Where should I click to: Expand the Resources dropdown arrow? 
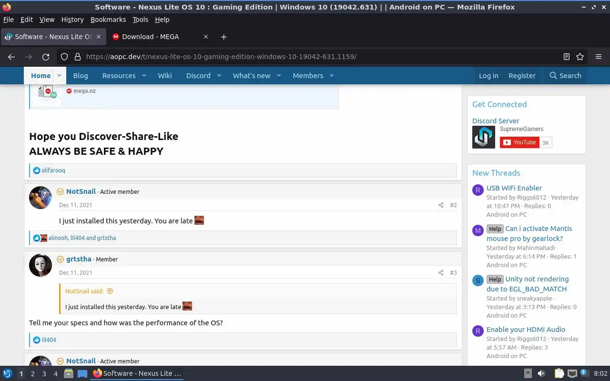[144, 76]
